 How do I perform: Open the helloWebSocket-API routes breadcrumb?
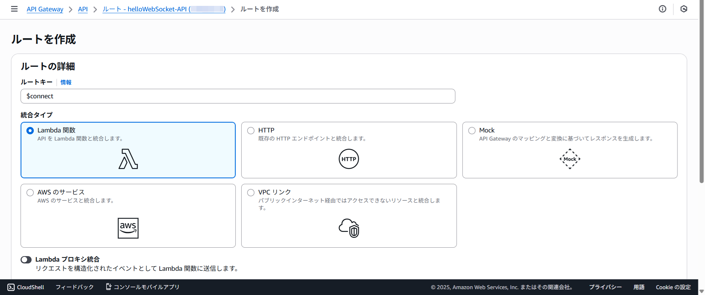click(164, 9)
